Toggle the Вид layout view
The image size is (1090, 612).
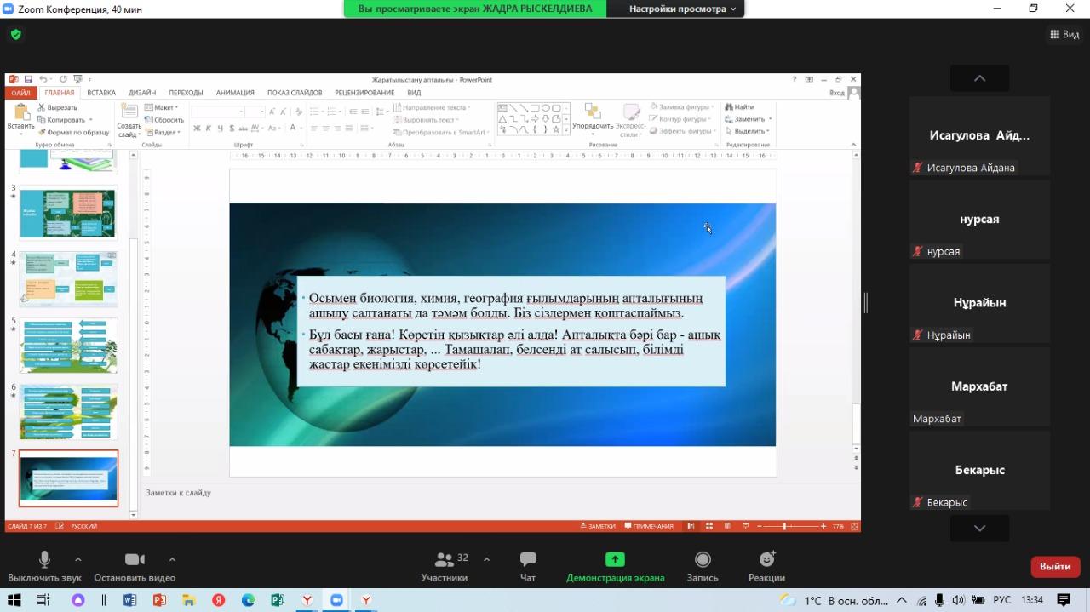tap(1064, 35)
